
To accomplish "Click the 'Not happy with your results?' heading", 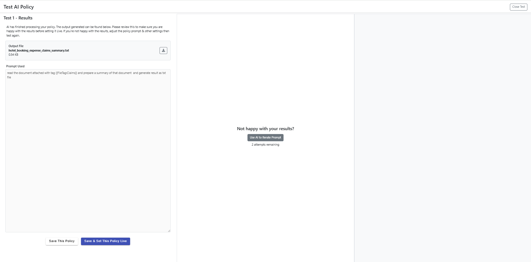I will [x=265, y=129].
